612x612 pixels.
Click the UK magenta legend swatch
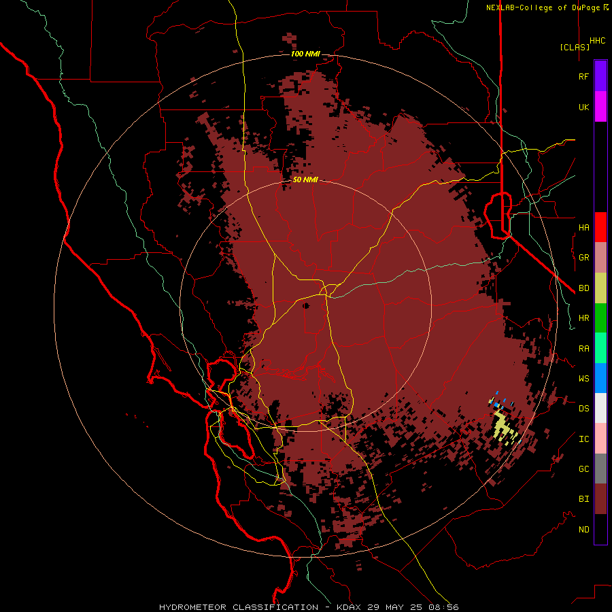(600, 107)
